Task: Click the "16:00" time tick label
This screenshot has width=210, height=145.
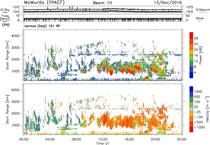Action: (x=129, y=140)
